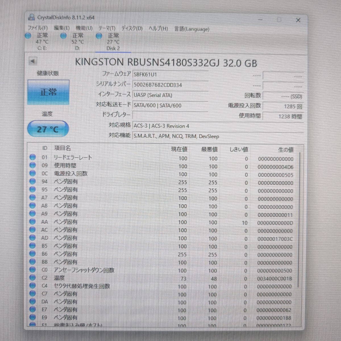Click status orb for attribute AA row

coord(33,221)
